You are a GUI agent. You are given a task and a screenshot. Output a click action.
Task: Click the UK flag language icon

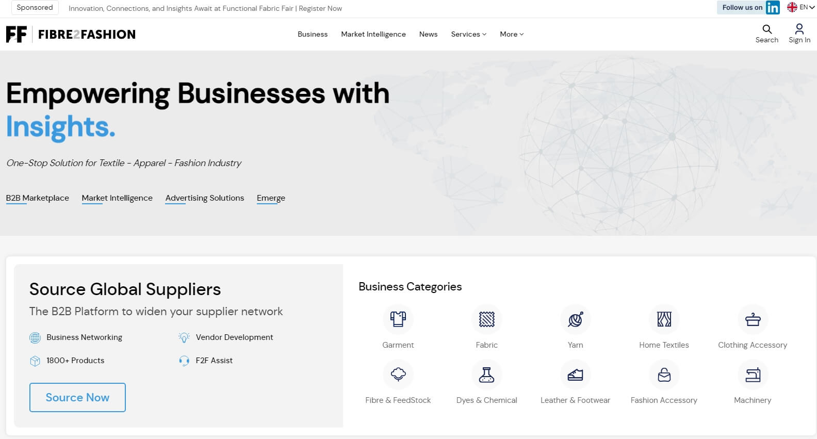pos(792,7)
